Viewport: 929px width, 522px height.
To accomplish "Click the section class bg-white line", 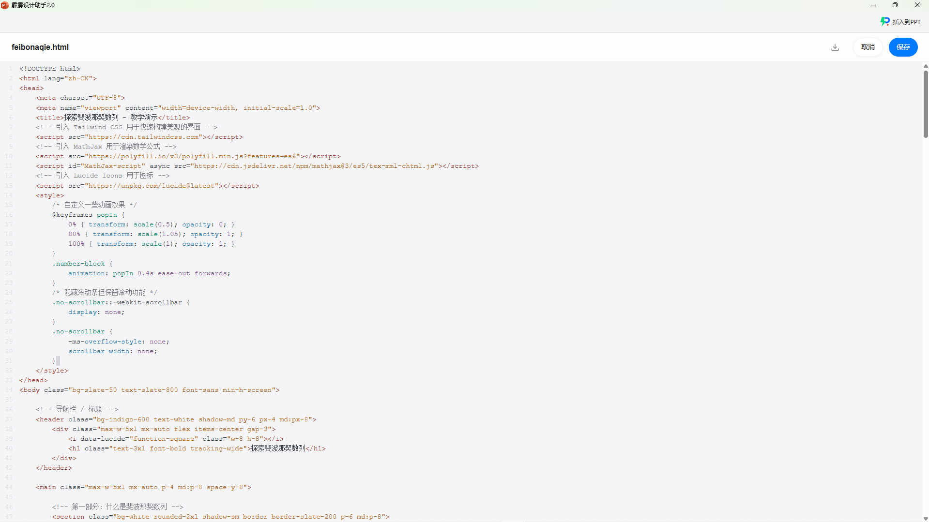I will click(x=221, y=517).
